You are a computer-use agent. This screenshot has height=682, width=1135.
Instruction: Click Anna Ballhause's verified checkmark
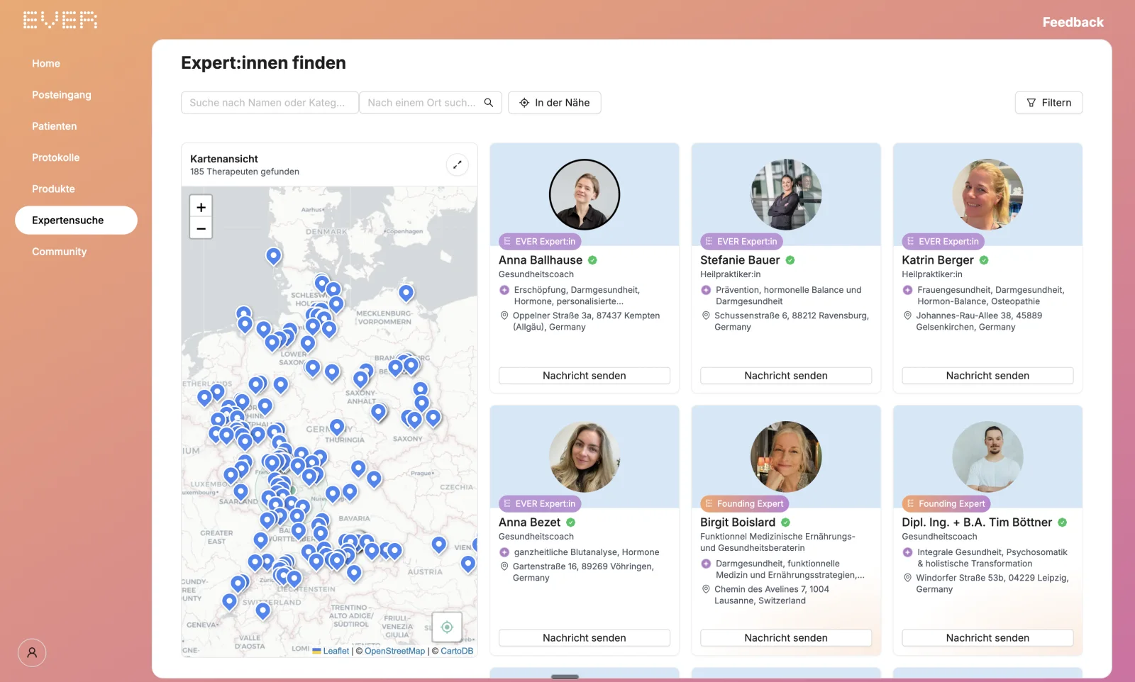(x=592, y=260)
